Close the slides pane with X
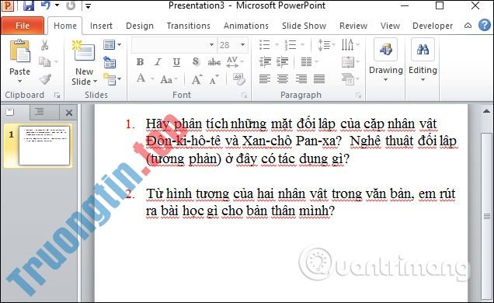Image resolution: width=494 pixels, height=303 pixels. pos(69,113)
